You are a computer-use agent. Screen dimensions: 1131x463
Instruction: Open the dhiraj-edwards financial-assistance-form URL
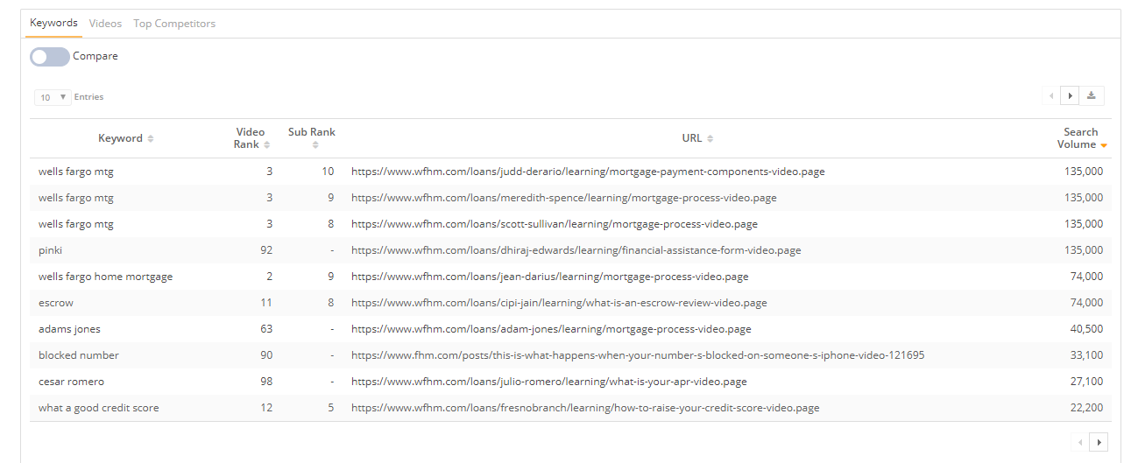tap(576, 250)
